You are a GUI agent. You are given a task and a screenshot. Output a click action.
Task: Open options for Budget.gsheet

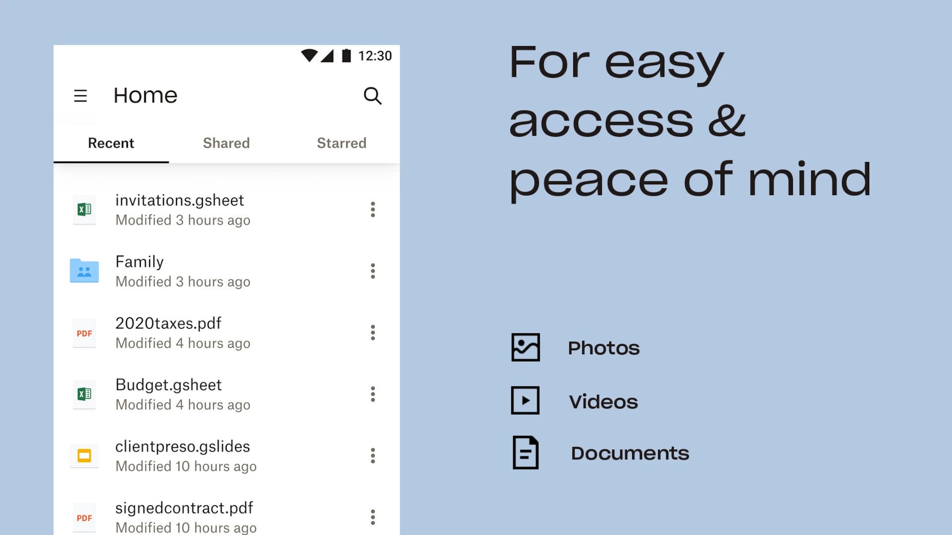371,394
